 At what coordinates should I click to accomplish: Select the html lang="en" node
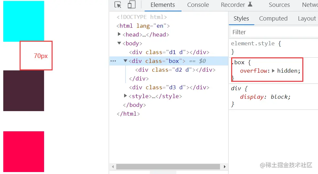click(143, 26)
